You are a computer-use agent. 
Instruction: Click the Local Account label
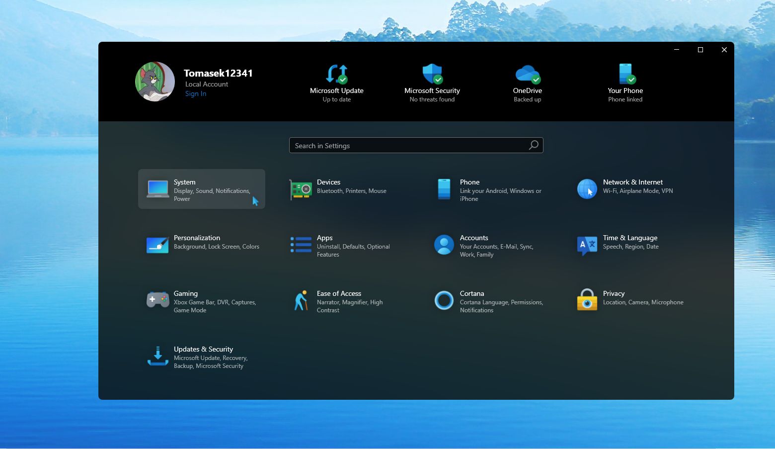[207, 84]
